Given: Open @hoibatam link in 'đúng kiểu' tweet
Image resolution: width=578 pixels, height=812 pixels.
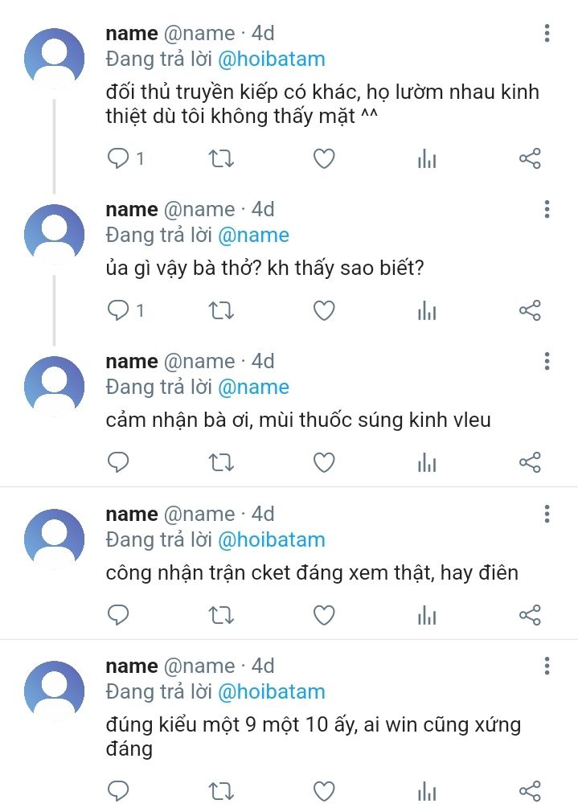Looking at the screenshot, I should pos(272,692).
